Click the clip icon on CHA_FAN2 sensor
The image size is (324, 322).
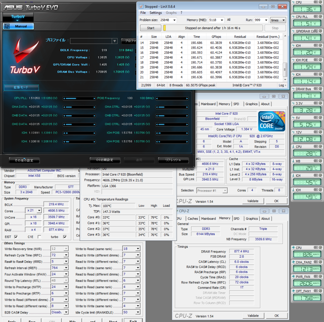click(316, 262)
